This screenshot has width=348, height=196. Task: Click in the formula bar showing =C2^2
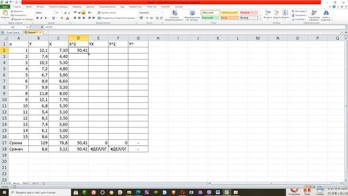195,27
